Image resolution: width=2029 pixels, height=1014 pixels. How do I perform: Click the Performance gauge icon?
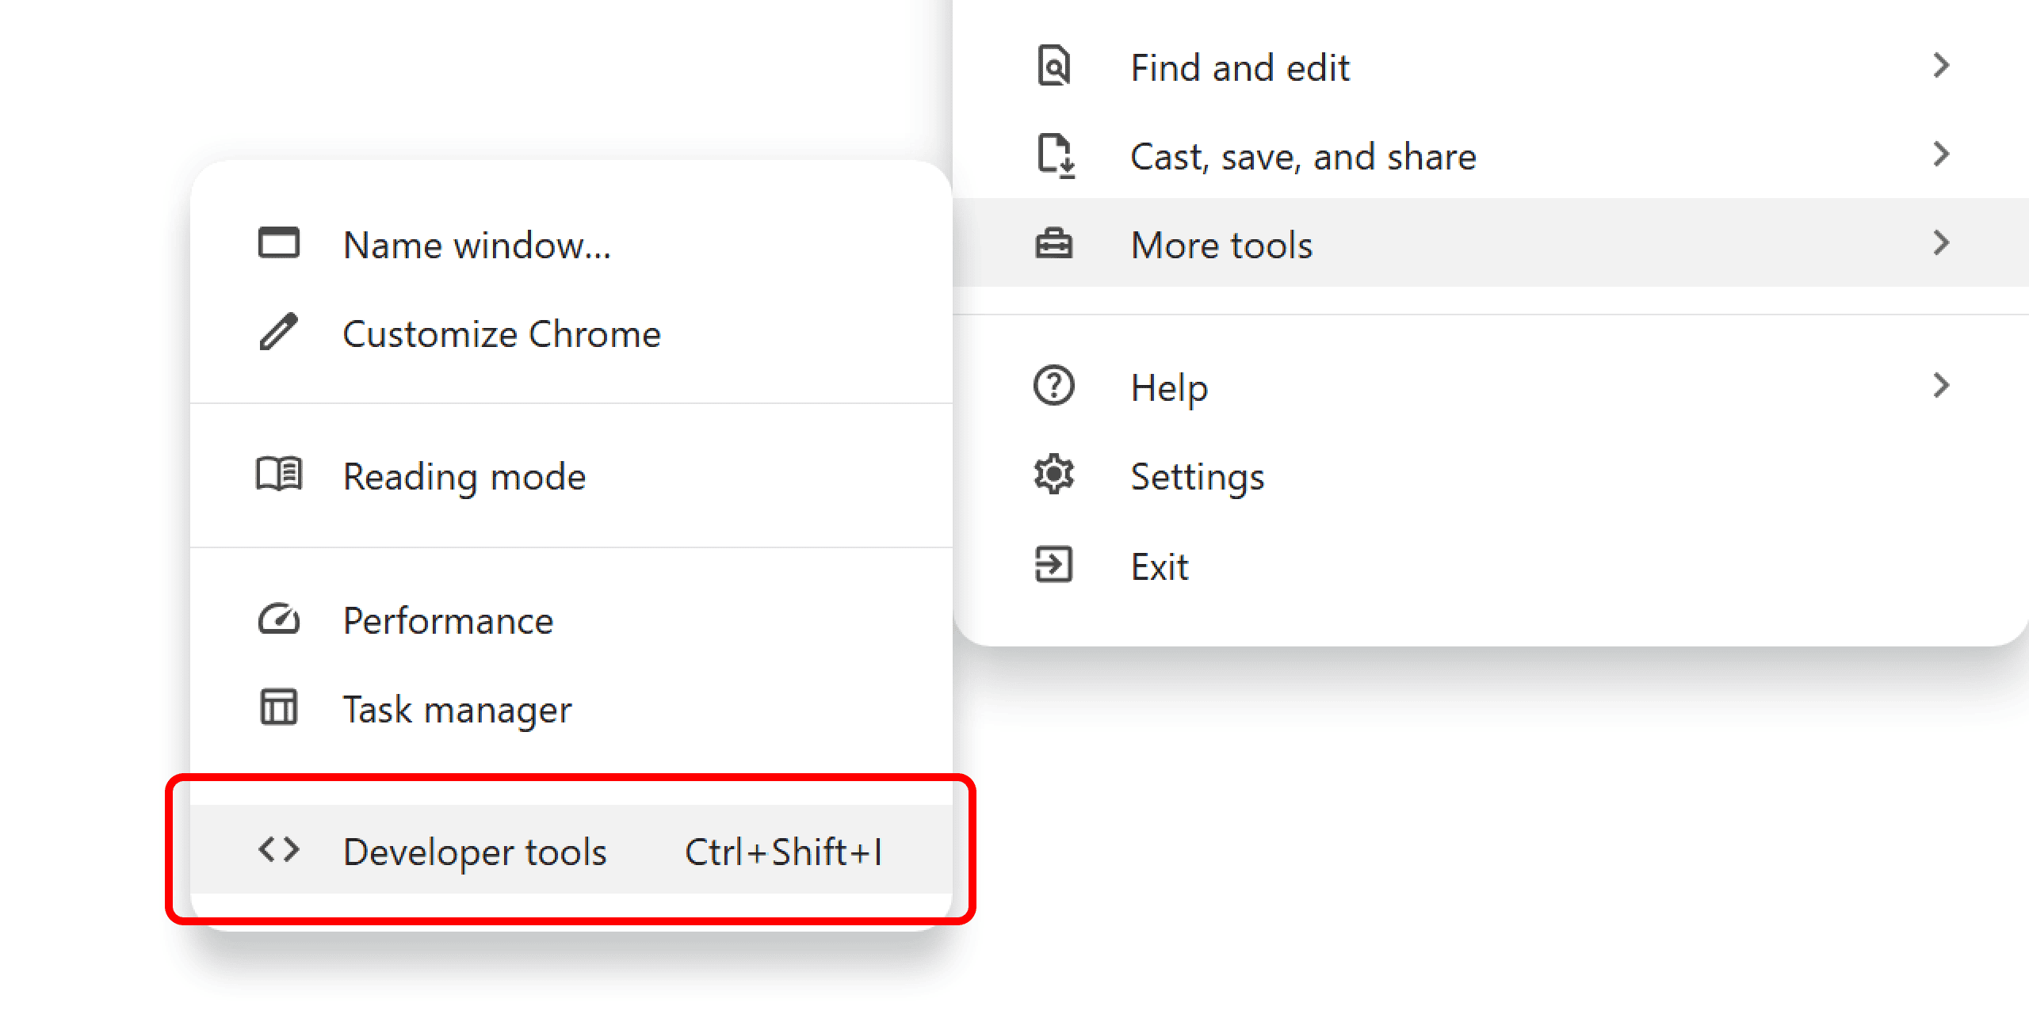pos(279,619)
